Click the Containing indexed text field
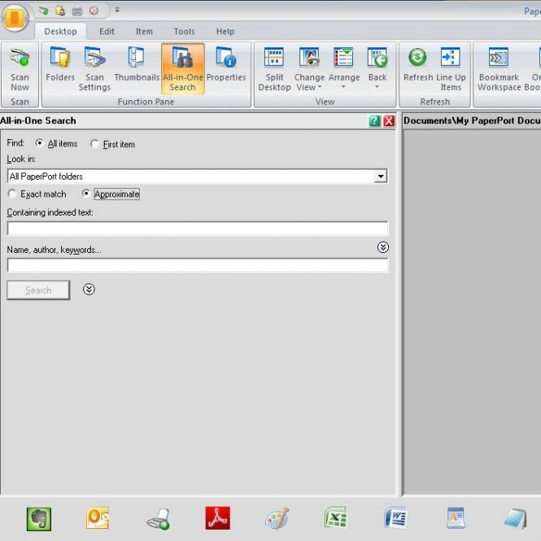541x541 pixels. 198,229
